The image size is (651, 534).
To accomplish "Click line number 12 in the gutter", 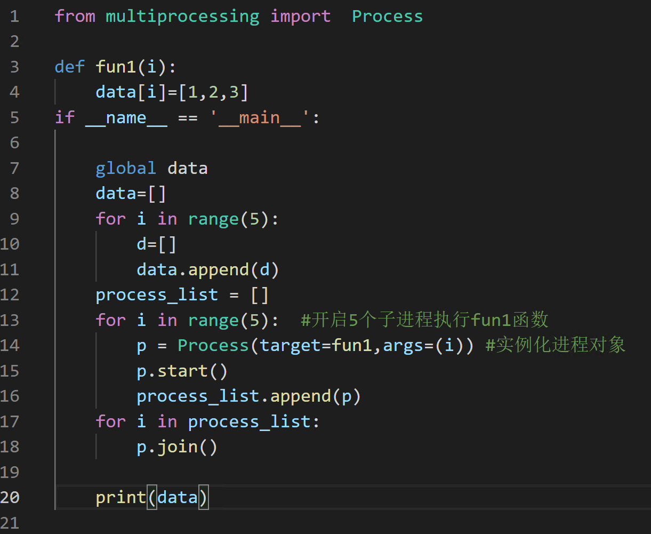I will point(11,295).
